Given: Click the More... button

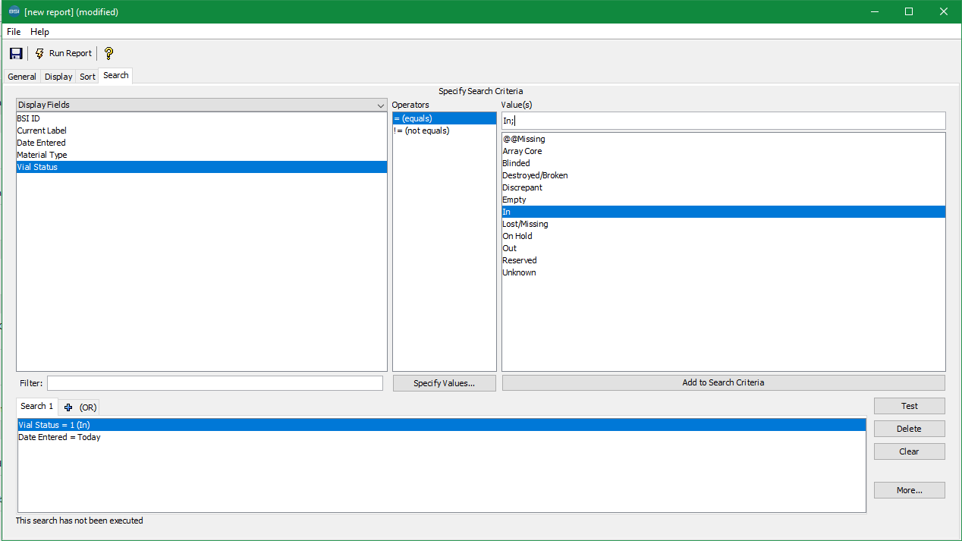Looking at the screenshot, I should [x=909, y=490].
